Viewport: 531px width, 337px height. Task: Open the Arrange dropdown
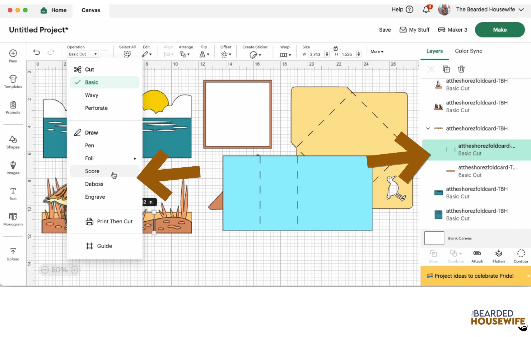pyautogui.click(x=185, y=54)
